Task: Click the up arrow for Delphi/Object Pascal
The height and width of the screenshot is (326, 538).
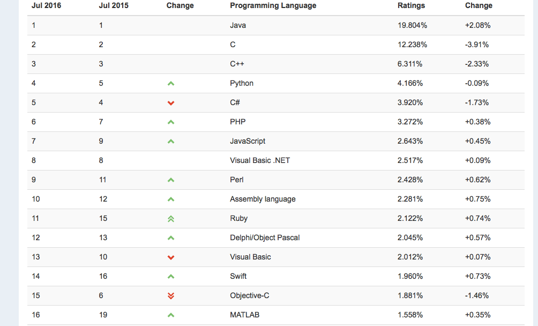Action: [x=171, y=238]
